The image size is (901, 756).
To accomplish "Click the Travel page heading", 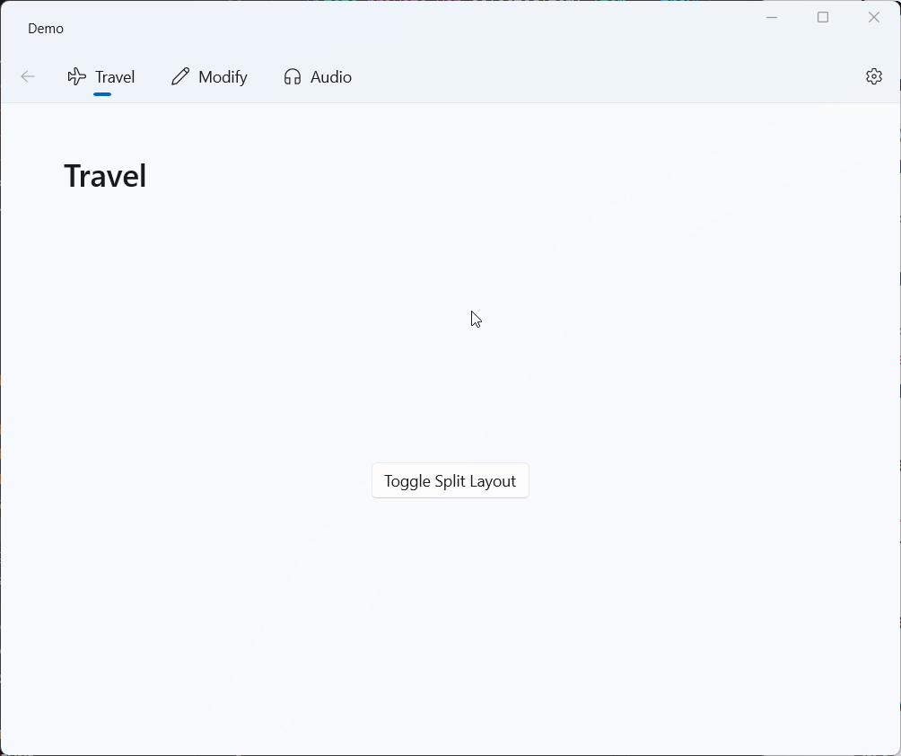I will 105,176.
